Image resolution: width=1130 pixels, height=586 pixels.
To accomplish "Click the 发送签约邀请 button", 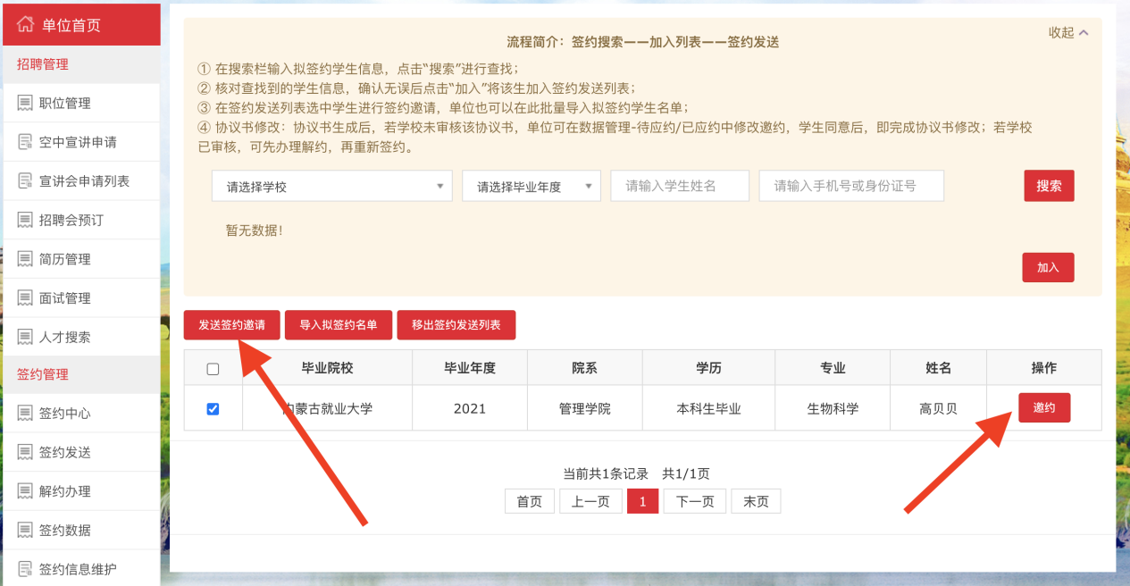I will tap(231, 325).
